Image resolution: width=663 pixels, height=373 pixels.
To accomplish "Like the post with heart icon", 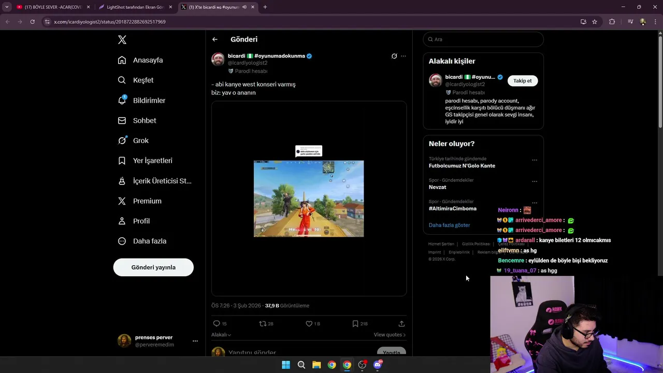I will click(x=309, y=324).
